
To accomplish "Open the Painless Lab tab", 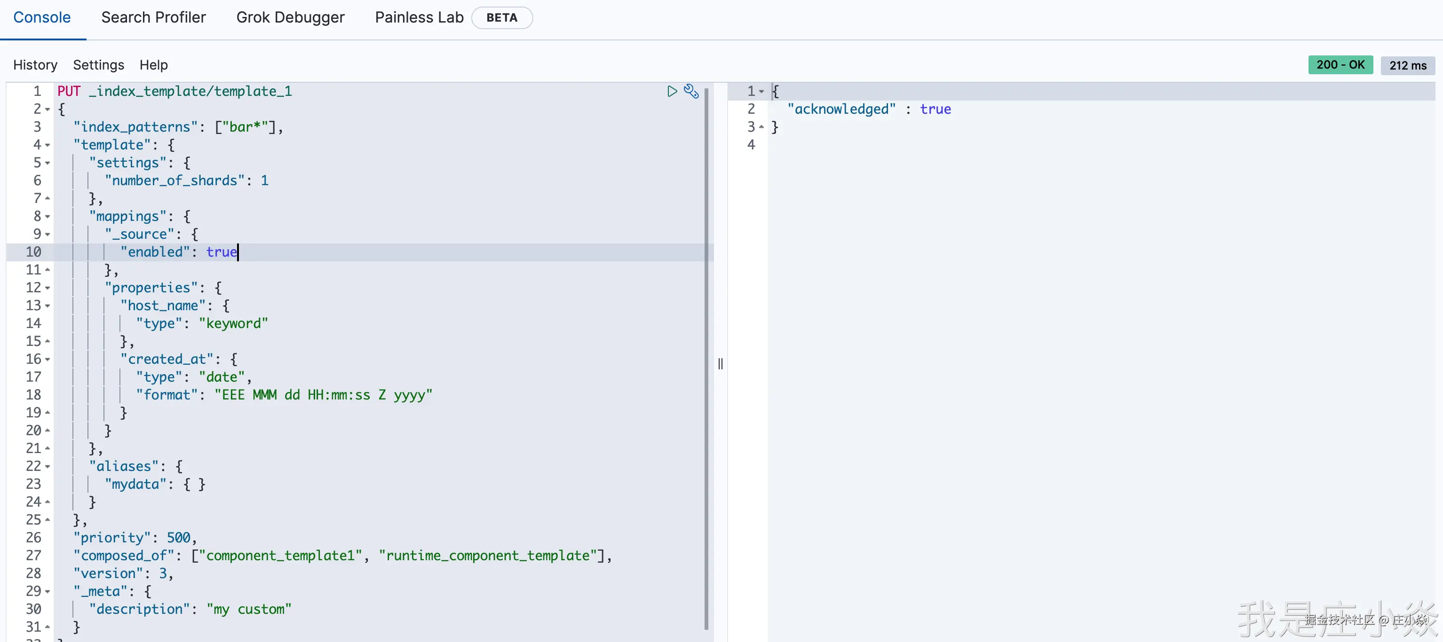I will click(x=419, y=17).
